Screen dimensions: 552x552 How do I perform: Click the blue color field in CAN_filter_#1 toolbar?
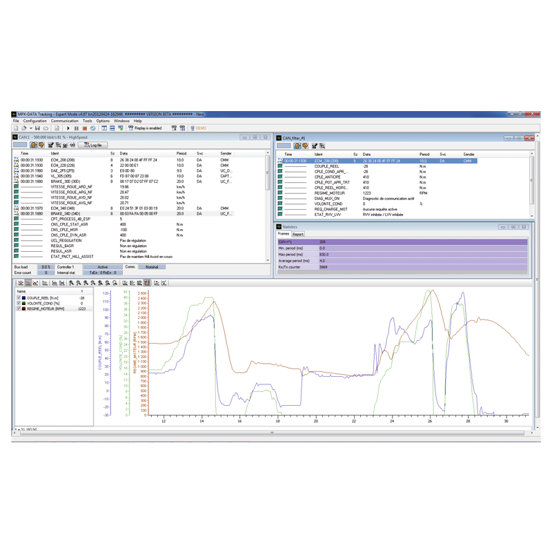pyautogui.click(x=284, y=146)
